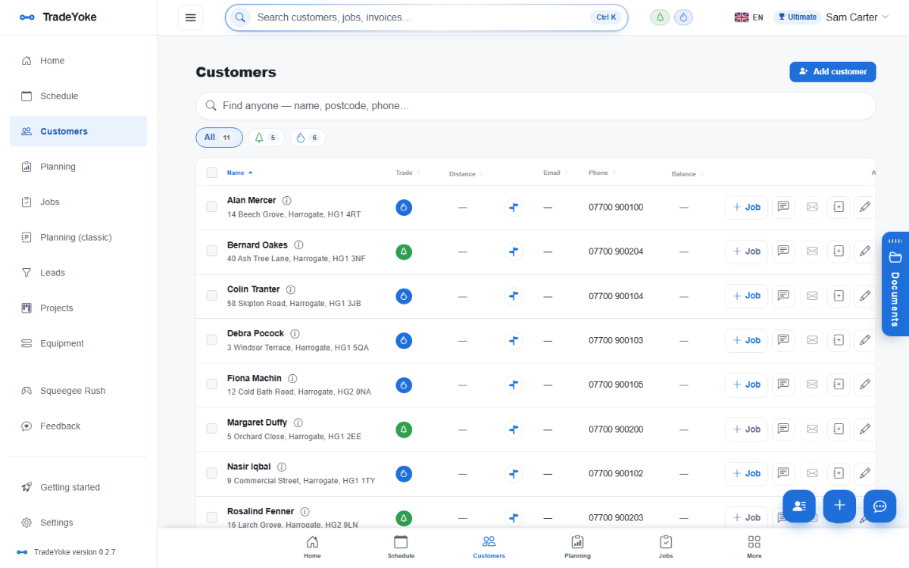The height and width of the screenshot is (568, 909).
Task: Click the TradeYoke logo
Action: click(58, 17)
